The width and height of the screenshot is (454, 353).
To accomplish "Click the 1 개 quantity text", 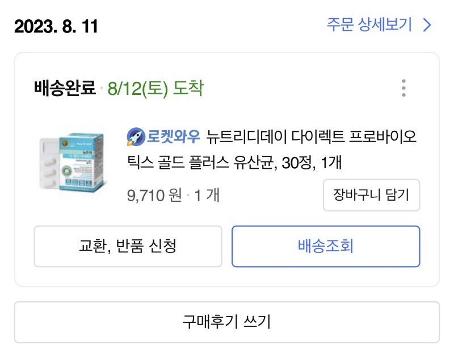I will [209, 196].
